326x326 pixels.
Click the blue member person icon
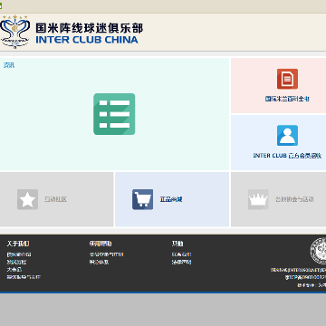pos(287,136)
